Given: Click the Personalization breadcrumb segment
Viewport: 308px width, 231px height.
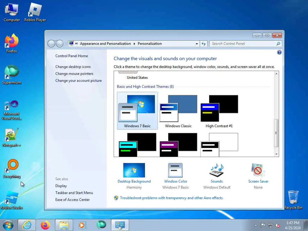Looking at the screenshot, I should click(150, 44).
